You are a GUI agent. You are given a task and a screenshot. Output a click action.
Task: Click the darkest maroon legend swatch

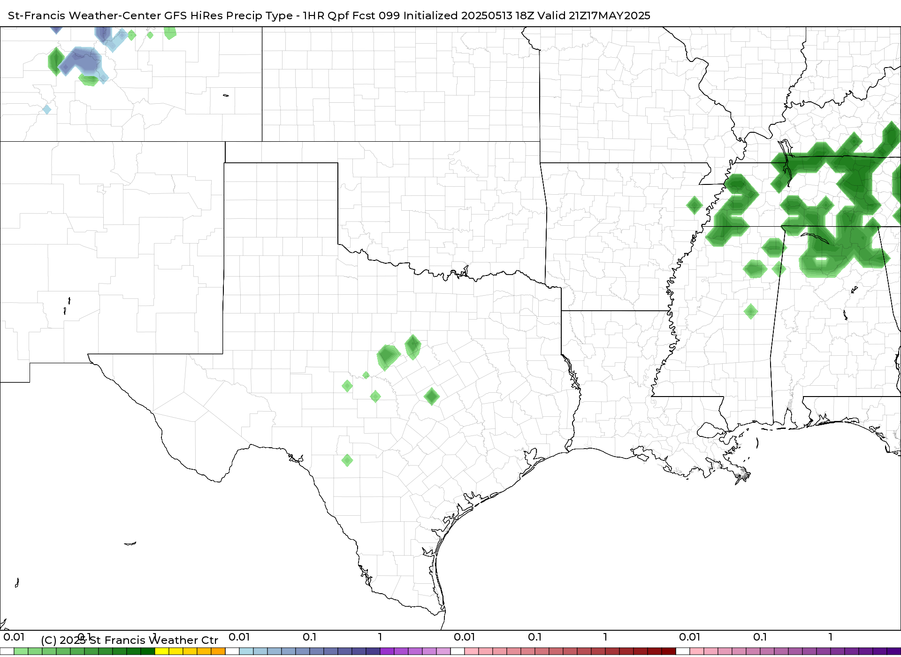pyautogui.click(x=669, y=651)
